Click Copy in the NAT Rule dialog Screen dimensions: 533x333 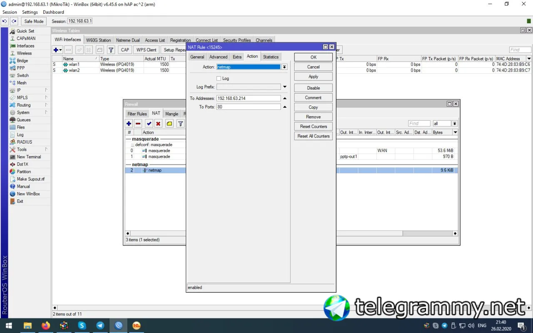coord(314,107)
